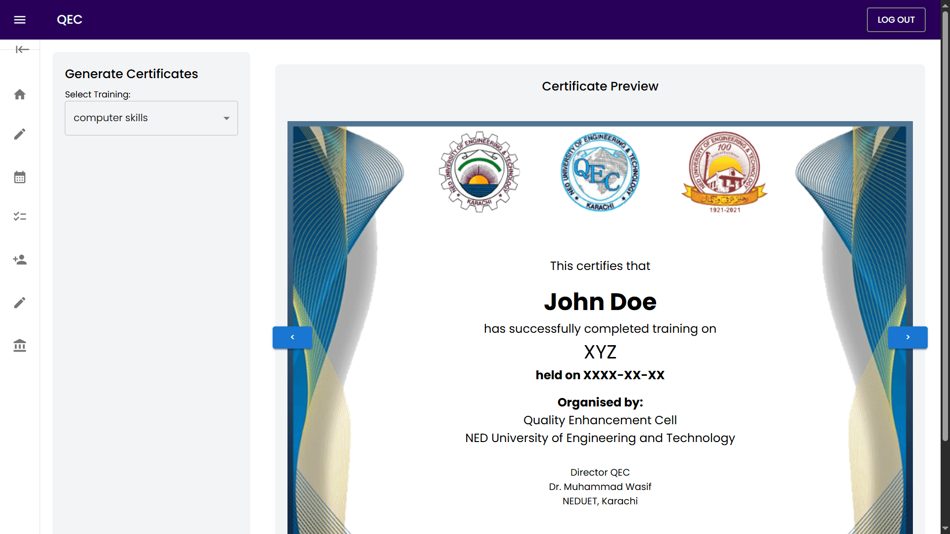Click the add person icon
The image size is (950, 534).
point(20,259)
